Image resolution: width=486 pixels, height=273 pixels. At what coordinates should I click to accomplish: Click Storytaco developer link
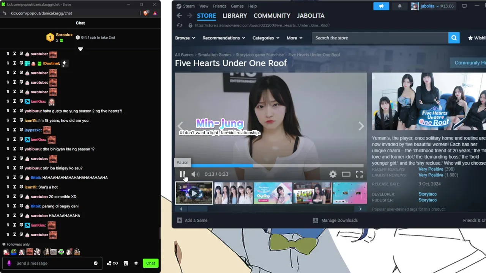(x=428, y=194)
